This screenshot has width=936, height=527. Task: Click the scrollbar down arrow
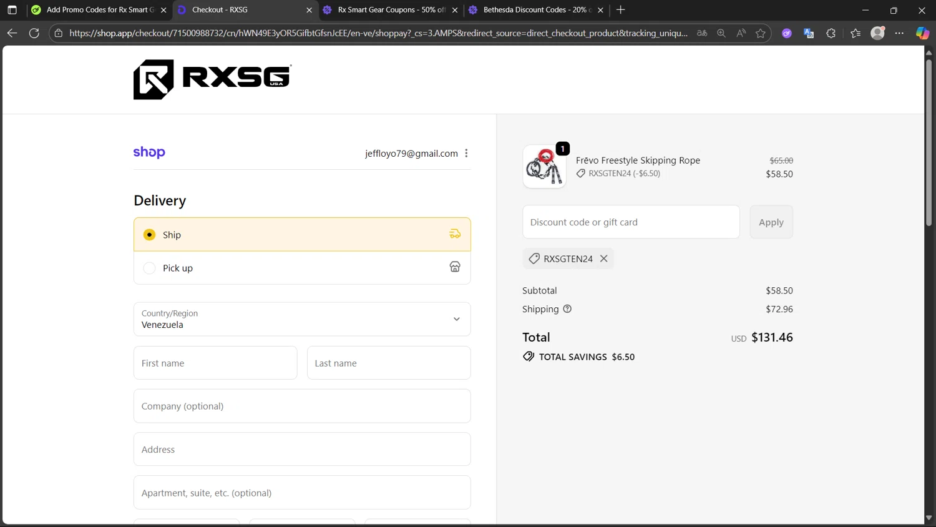coord(929,518)
